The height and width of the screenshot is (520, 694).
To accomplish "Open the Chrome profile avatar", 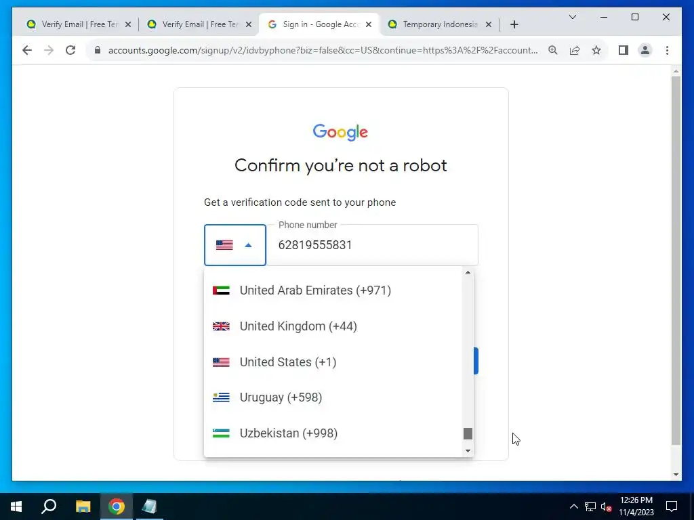I will pyautogui.click(x=645, y=50).
